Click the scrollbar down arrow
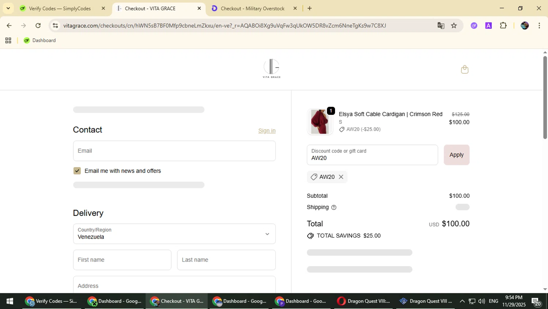The height and width of the screenshot is (309, 548). pos(545,289)
